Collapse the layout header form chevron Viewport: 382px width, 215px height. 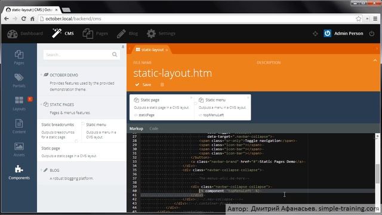point(375,60)
